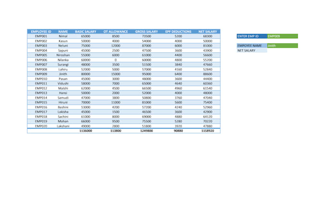The image size is (327, 220).
Task: Select the name Sapuni
Action: (63, 50)
